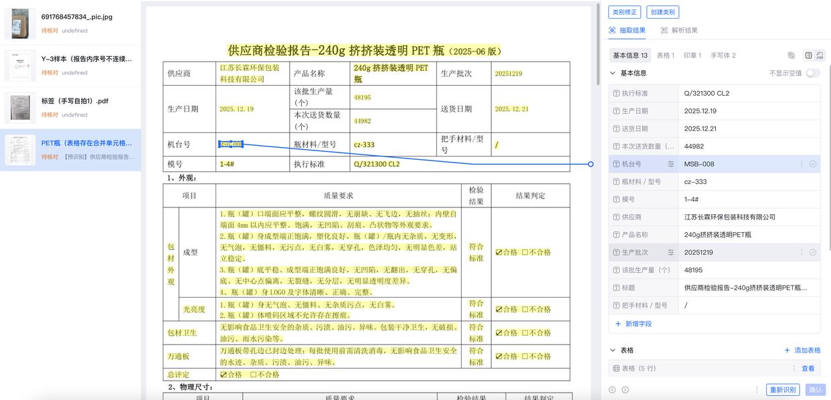Screen dimensions: 831x400
Task: Switch to the 抽取结果 tab
Action: [x=627, y=31]
